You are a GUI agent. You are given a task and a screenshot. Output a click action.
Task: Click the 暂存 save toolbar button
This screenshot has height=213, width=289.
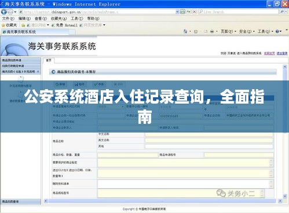(79, 85)
